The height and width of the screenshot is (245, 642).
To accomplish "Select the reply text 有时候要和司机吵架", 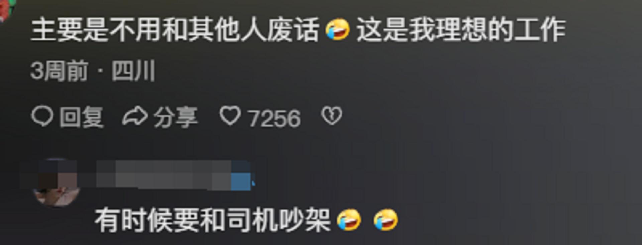I will coord(213,220).
